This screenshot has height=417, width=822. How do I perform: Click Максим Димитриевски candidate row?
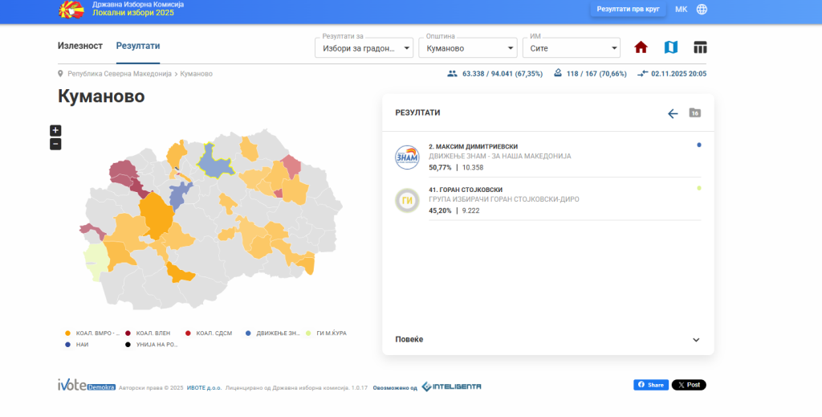(547, 156)
